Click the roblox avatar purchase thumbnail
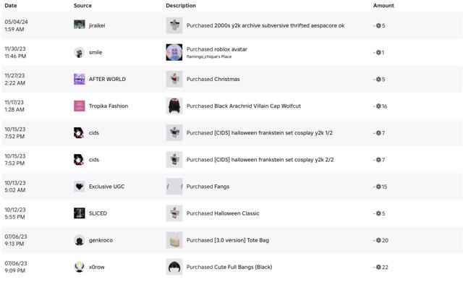463x285 pixels. pyautogui.click(x=174, y=52)
